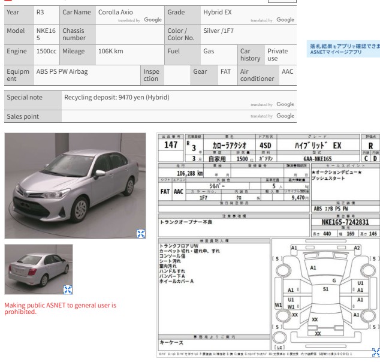Select the Gas fuel value
The image size is (380, 362).
209,51
